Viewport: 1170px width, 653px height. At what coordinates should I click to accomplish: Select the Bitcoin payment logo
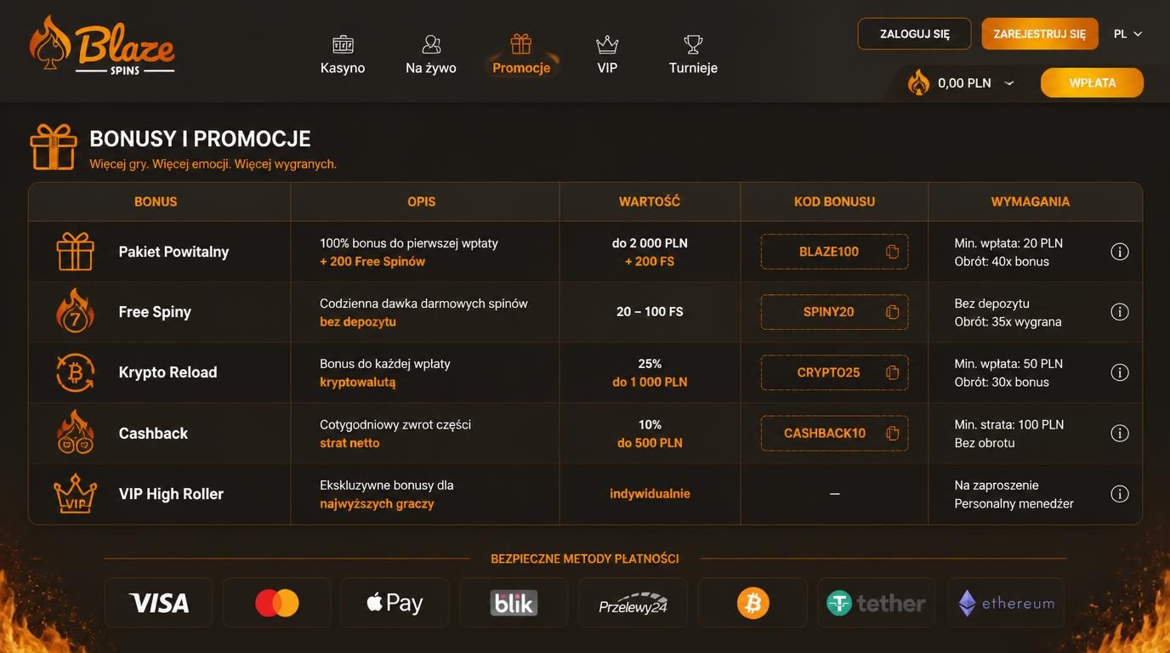coord(753,603)
